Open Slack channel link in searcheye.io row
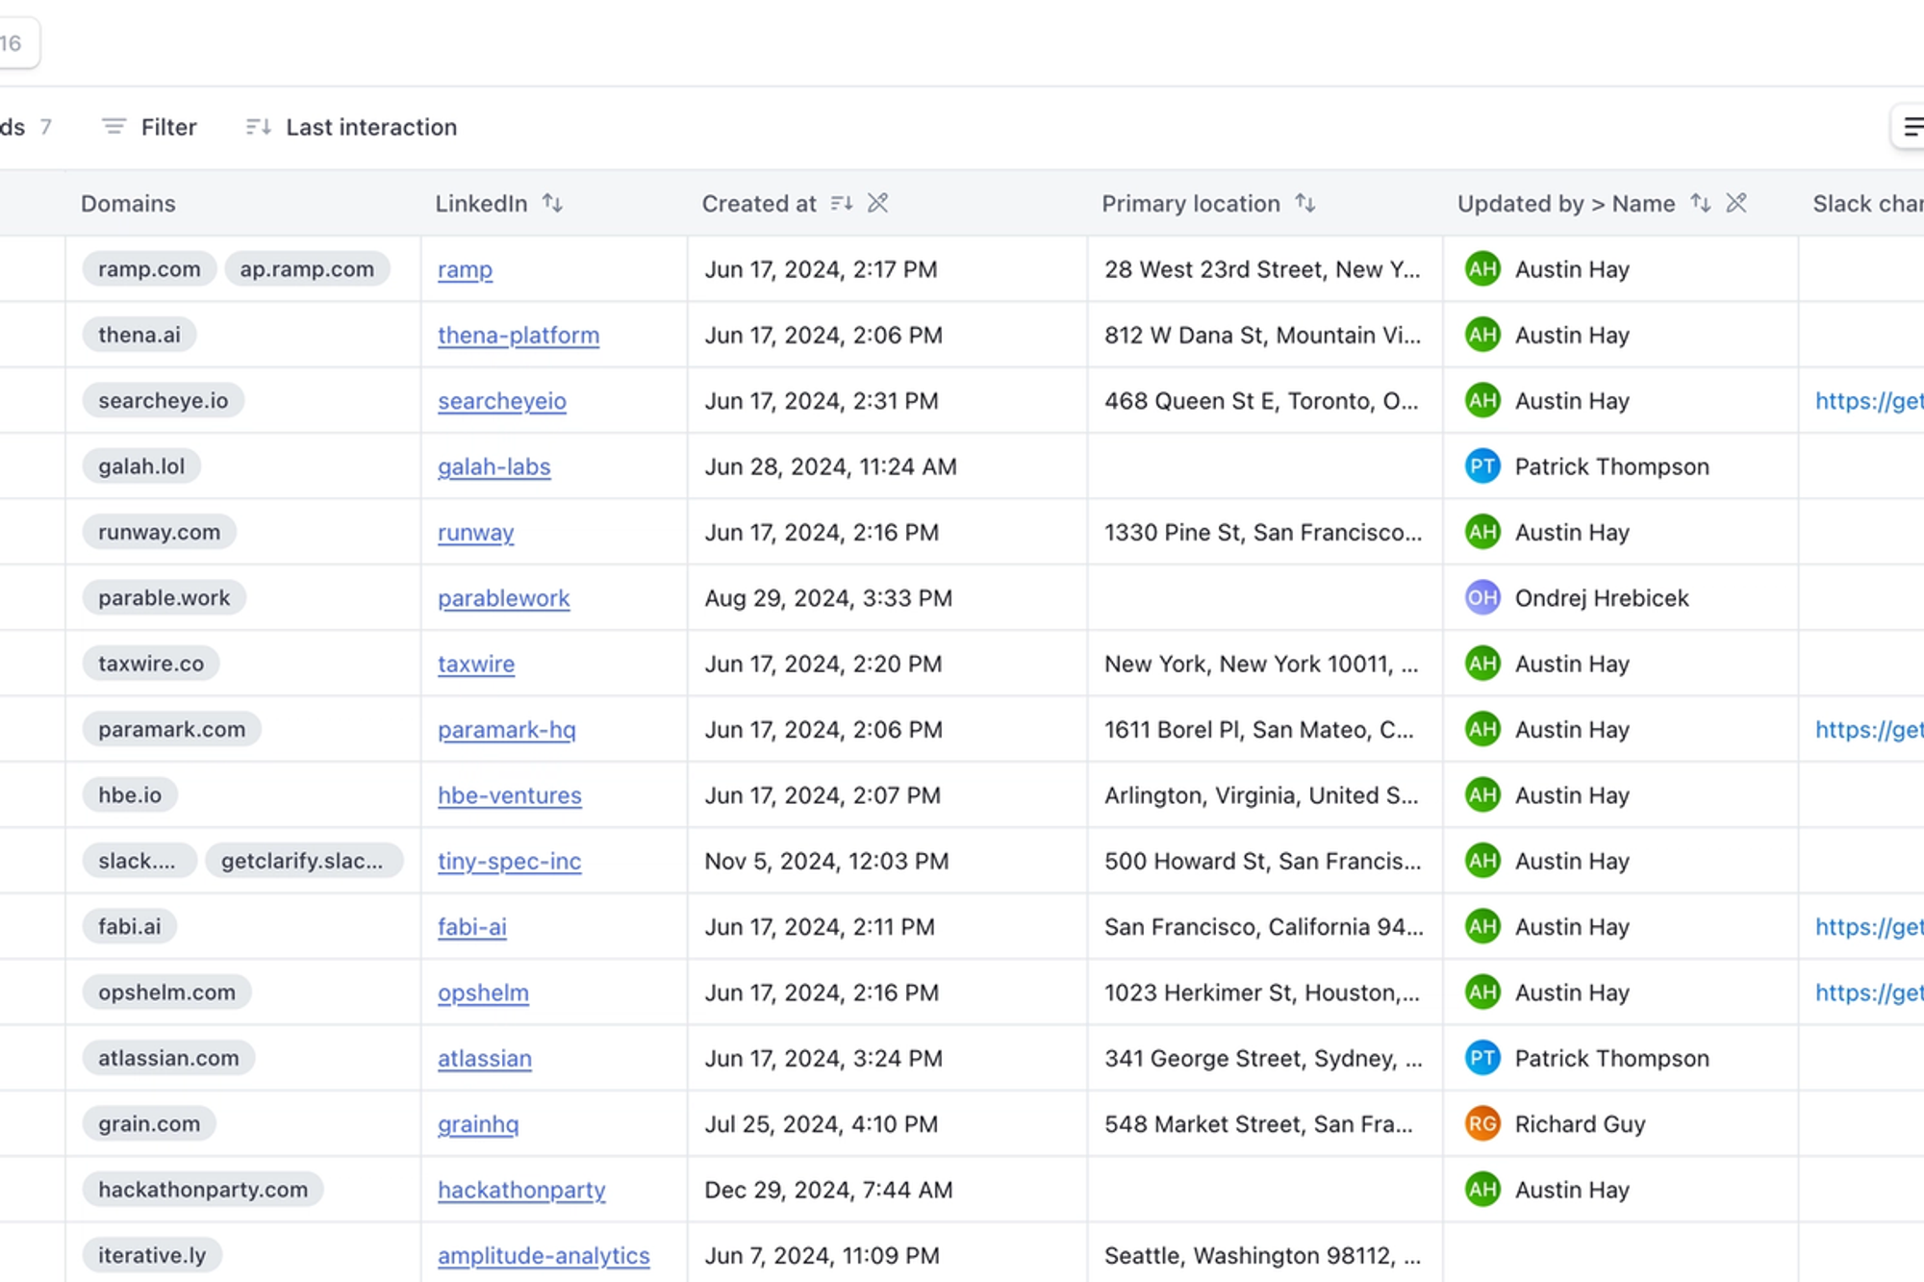1924x1282 pixels. pos(1869,401)
